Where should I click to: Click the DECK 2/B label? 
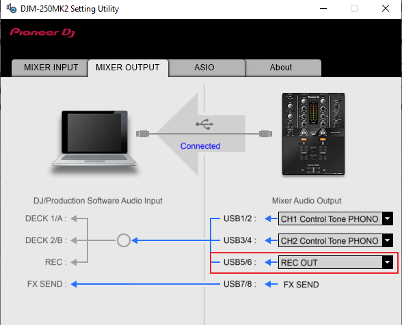(x=46, y=240)
